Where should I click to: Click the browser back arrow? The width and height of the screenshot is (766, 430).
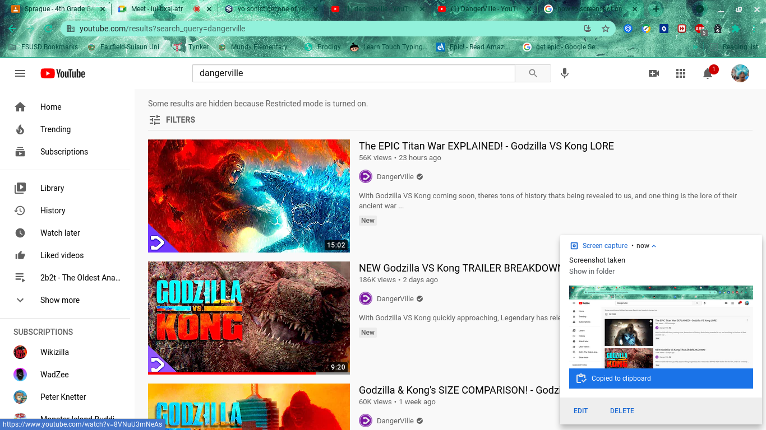12,29
